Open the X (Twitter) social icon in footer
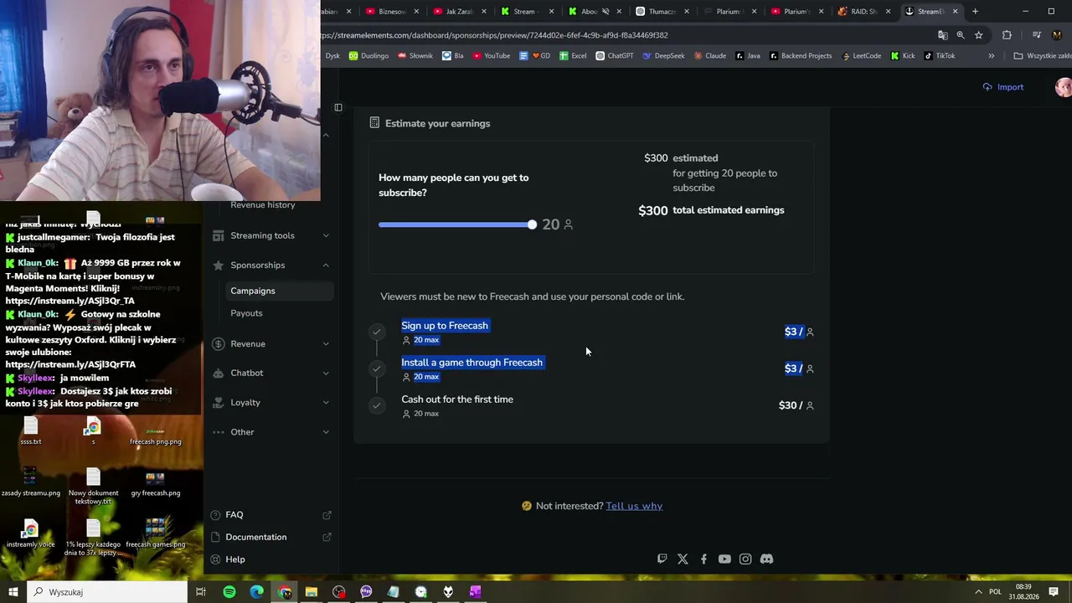1072x603 pixels. [683, 559]
